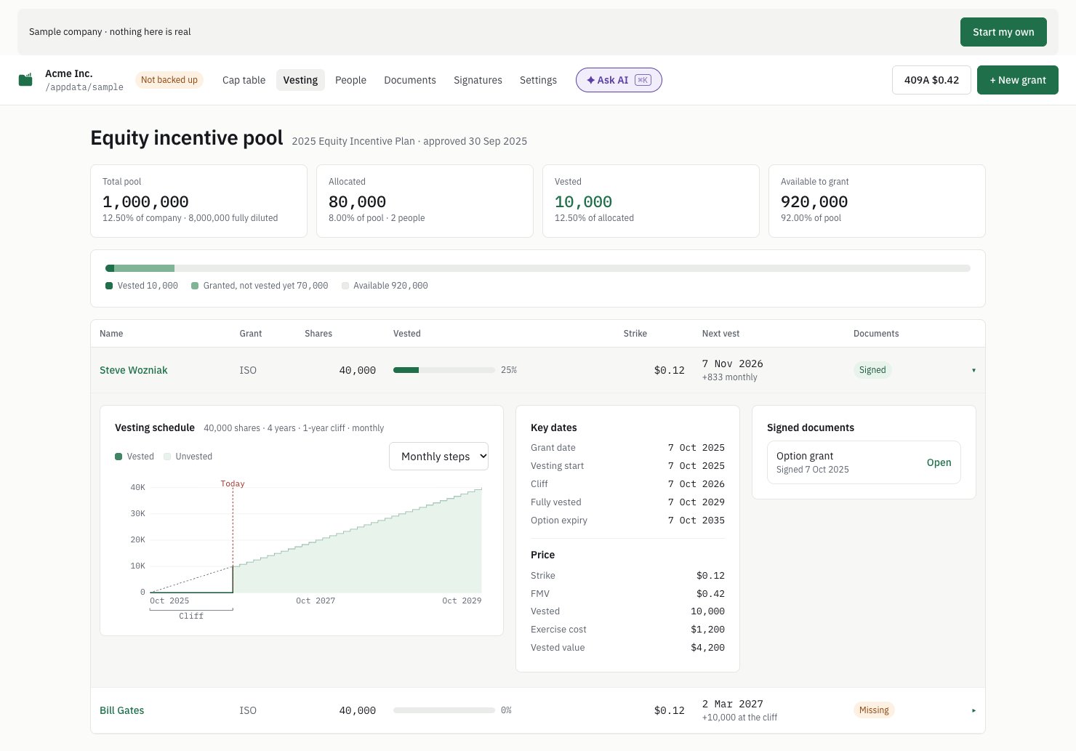This screenshot has height=751, width=1076.
Task: Click the Today marker on the chart
Action: point(233,483)
